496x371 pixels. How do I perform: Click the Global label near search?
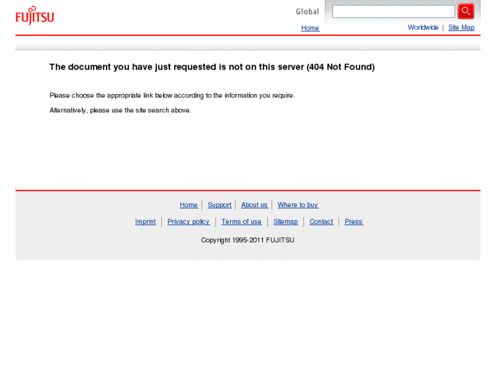click(x=307, y=12)
